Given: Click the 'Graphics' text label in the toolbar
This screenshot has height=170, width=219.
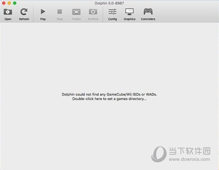Looking at the screenshot, I should [129, 19].
